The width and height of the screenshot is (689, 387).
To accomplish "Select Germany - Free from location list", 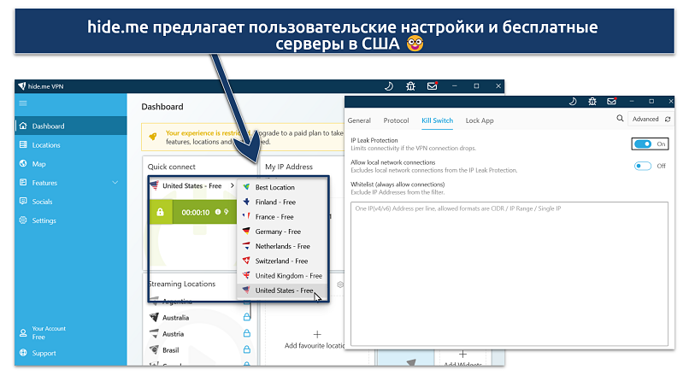I will pyautogui.click(x=278, y=232).
